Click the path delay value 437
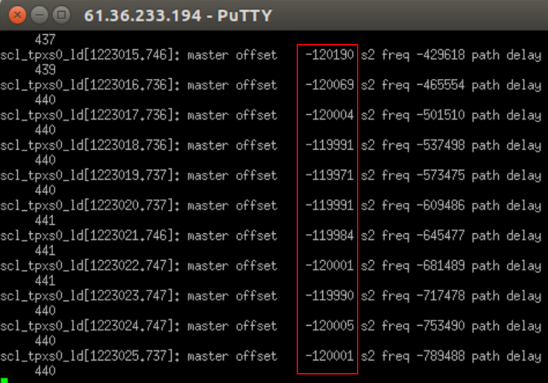The height and width of the screenshot is (383, 548). [45, 39]
